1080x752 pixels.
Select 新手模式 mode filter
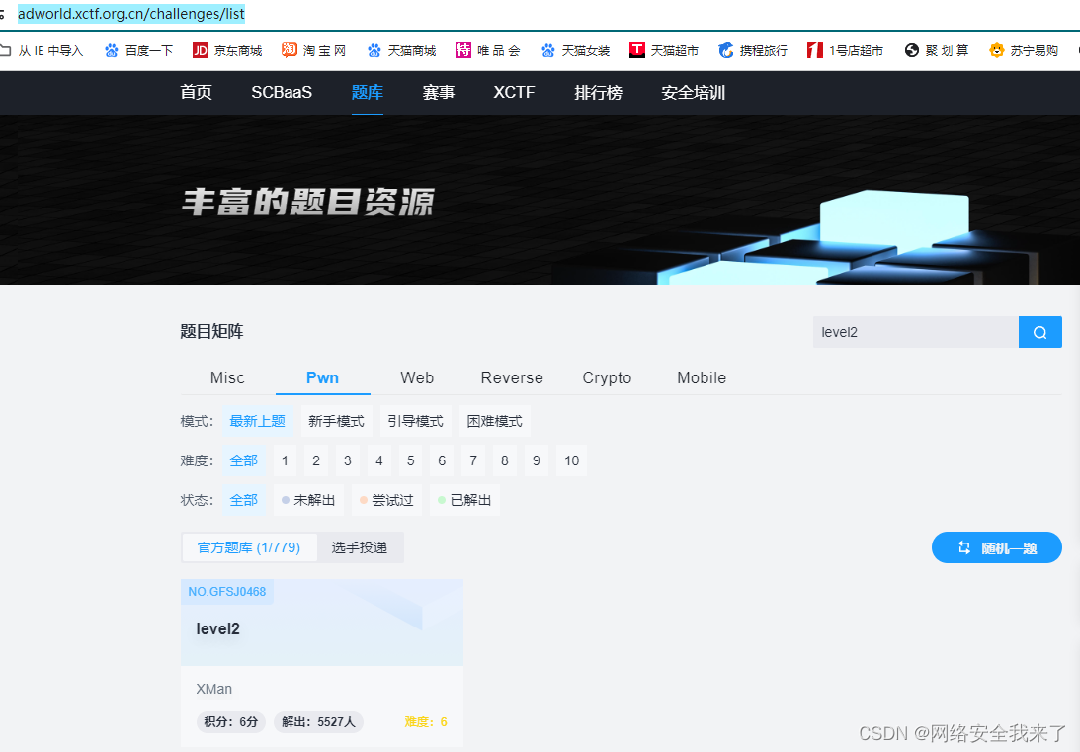(x=336, y=421)
